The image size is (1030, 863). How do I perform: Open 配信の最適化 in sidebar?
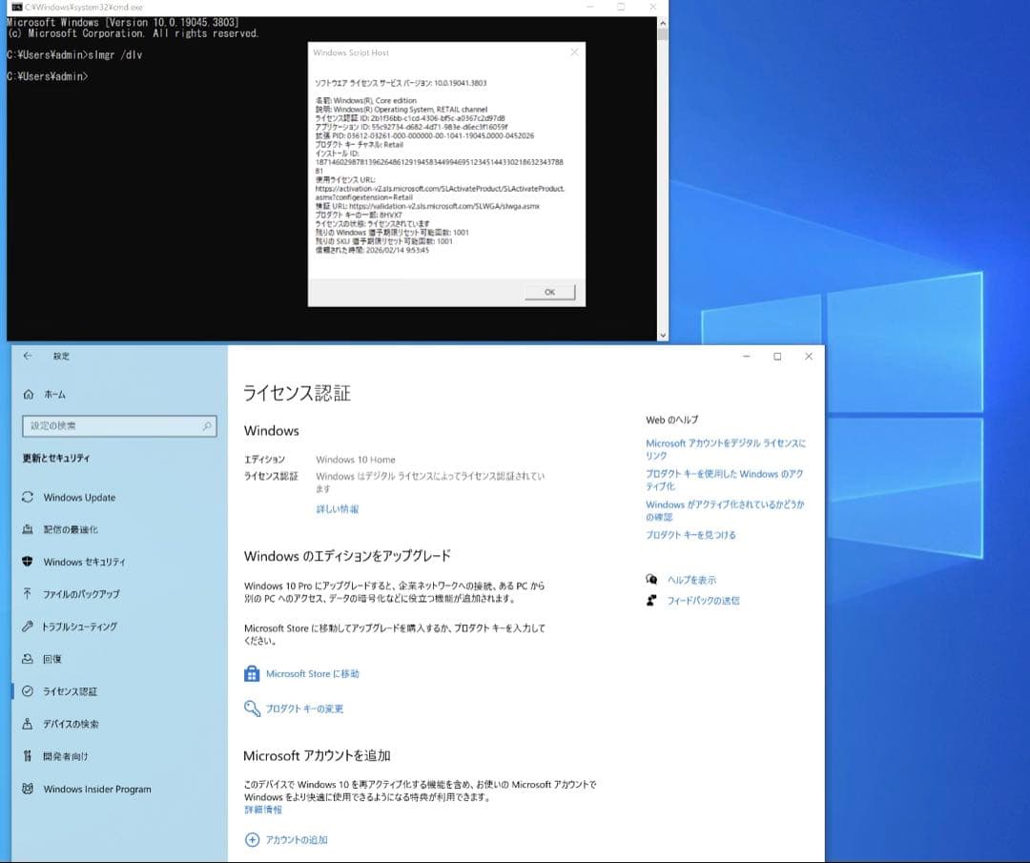coord(70,529)
